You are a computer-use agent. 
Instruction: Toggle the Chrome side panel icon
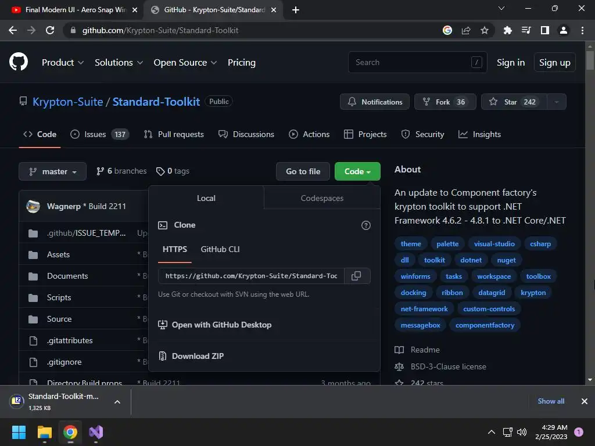545,30
